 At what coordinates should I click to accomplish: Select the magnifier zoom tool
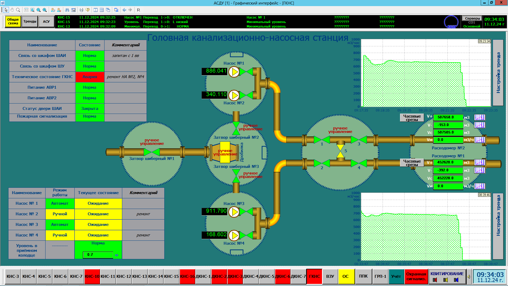(18, 10)
